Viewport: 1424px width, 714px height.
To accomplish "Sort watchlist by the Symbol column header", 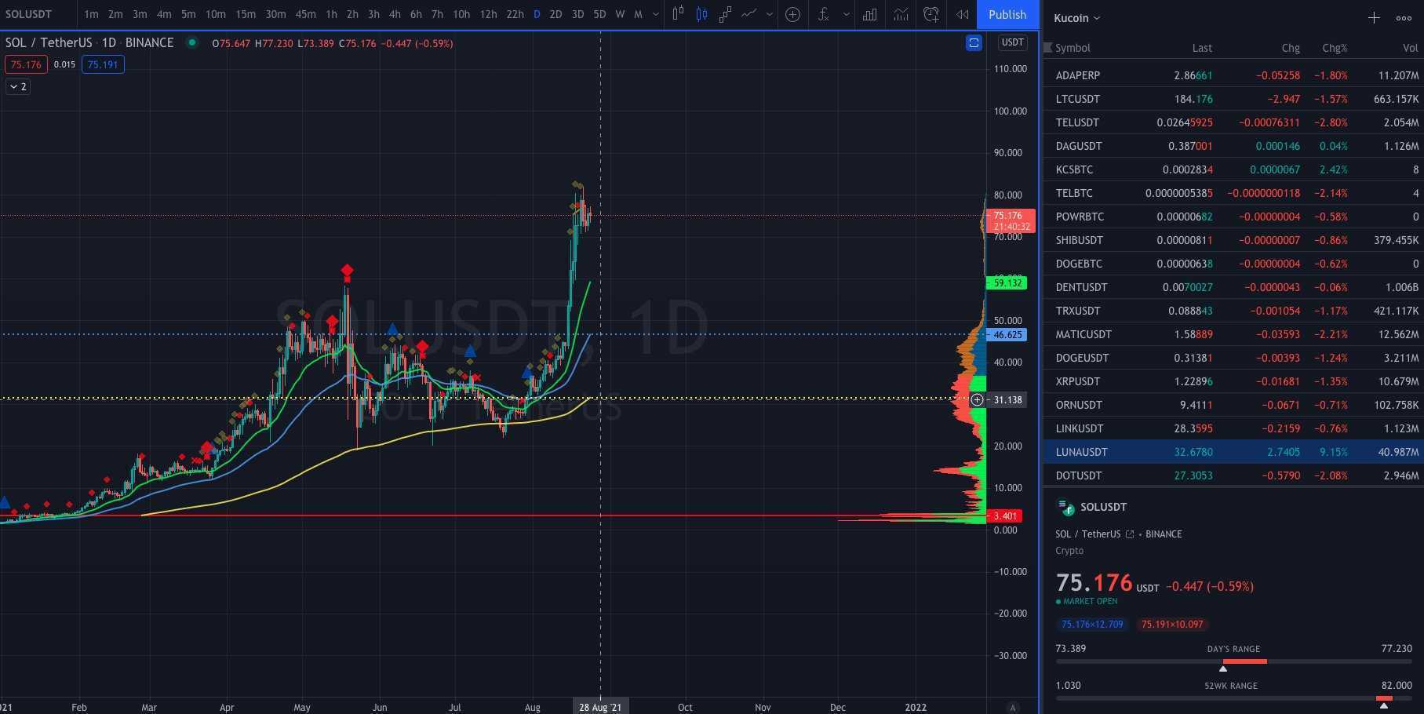I will [1073, 48].
